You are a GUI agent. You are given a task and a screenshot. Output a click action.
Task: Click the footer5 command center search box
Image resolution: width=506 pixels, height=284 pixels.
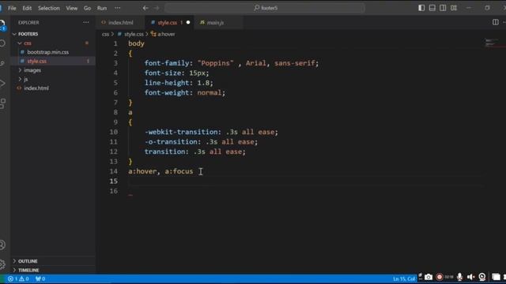coord(265,8)
